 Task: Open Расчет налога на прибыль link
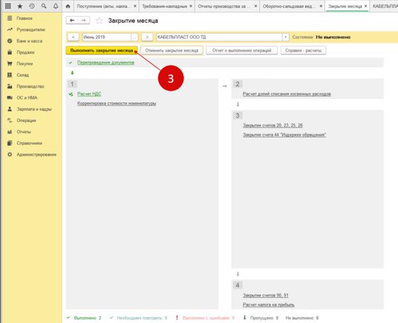[269, 304]
